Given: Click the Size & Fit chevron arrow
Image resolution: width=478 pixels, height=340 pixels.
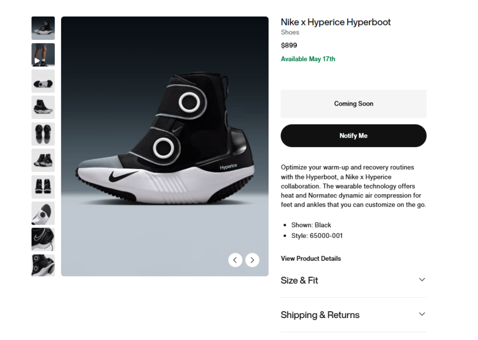Looking at the screenshot, I should pos(422,280).
